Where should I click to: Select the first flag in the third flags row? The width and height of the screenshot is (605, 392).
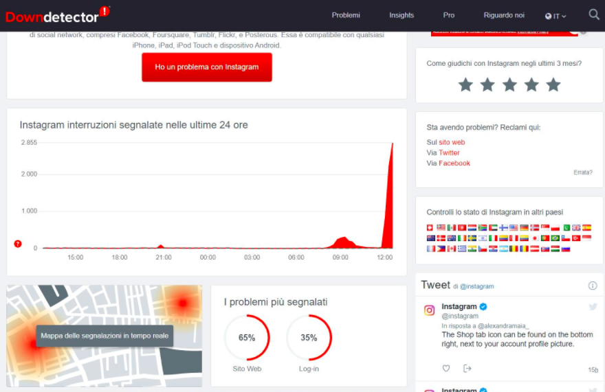click(431, 249)
